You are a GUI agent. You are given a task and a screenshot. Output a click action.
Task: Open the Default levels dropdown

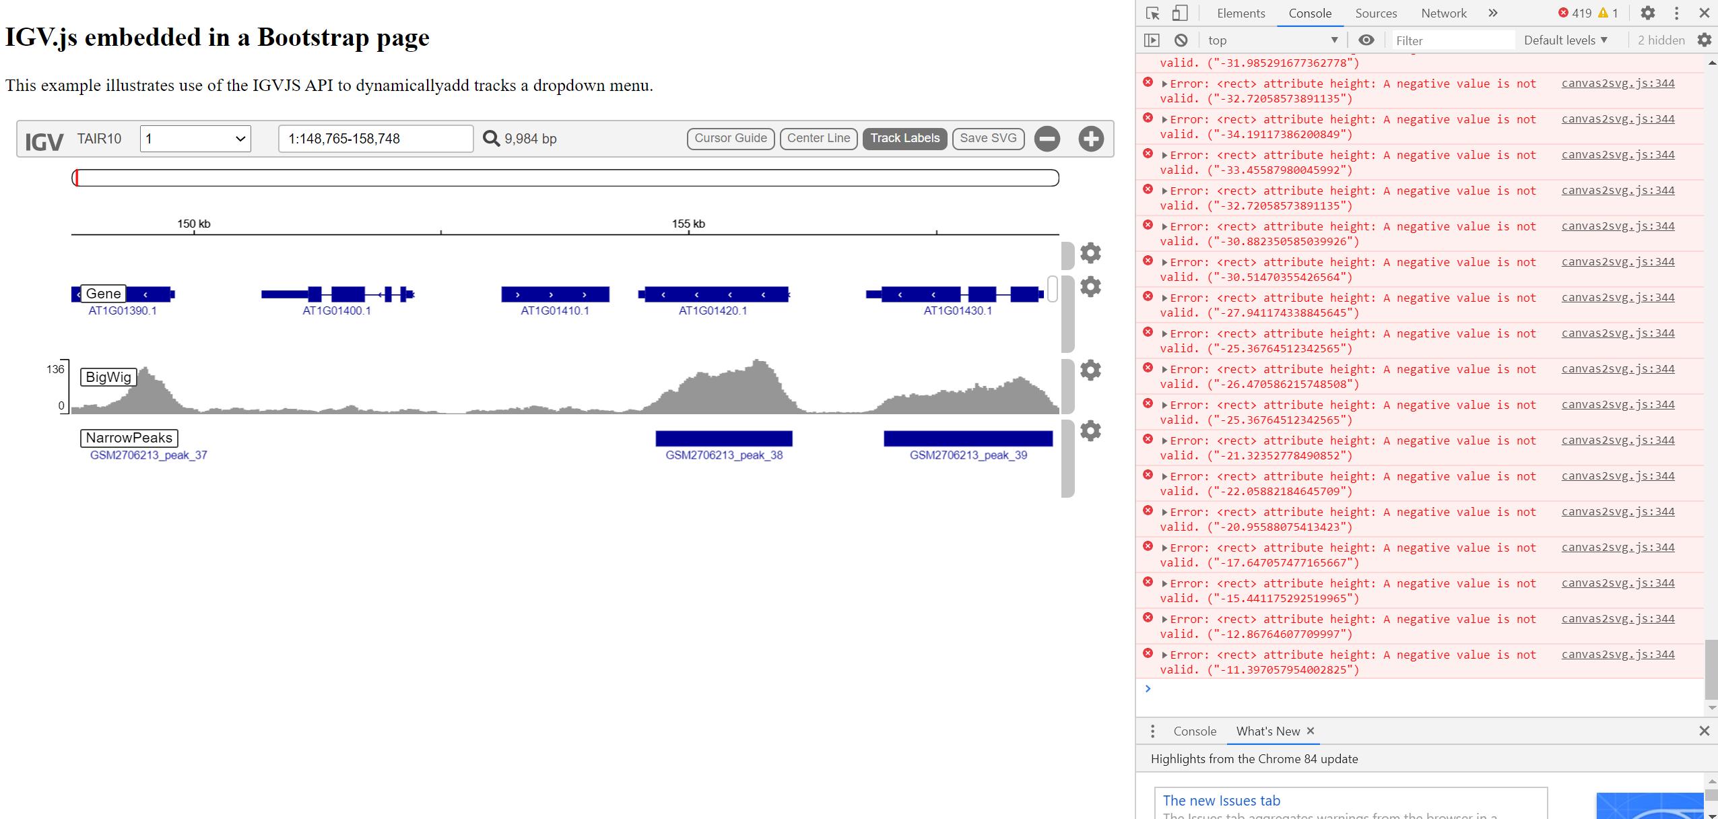coord(1564,40)
